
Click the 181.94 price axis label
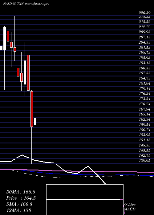[144, 84]
